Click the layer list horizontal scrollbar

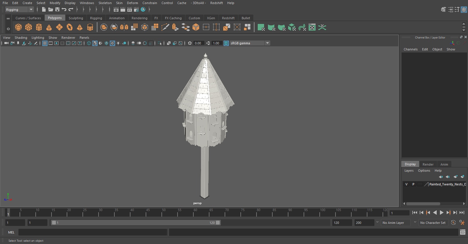423,204
